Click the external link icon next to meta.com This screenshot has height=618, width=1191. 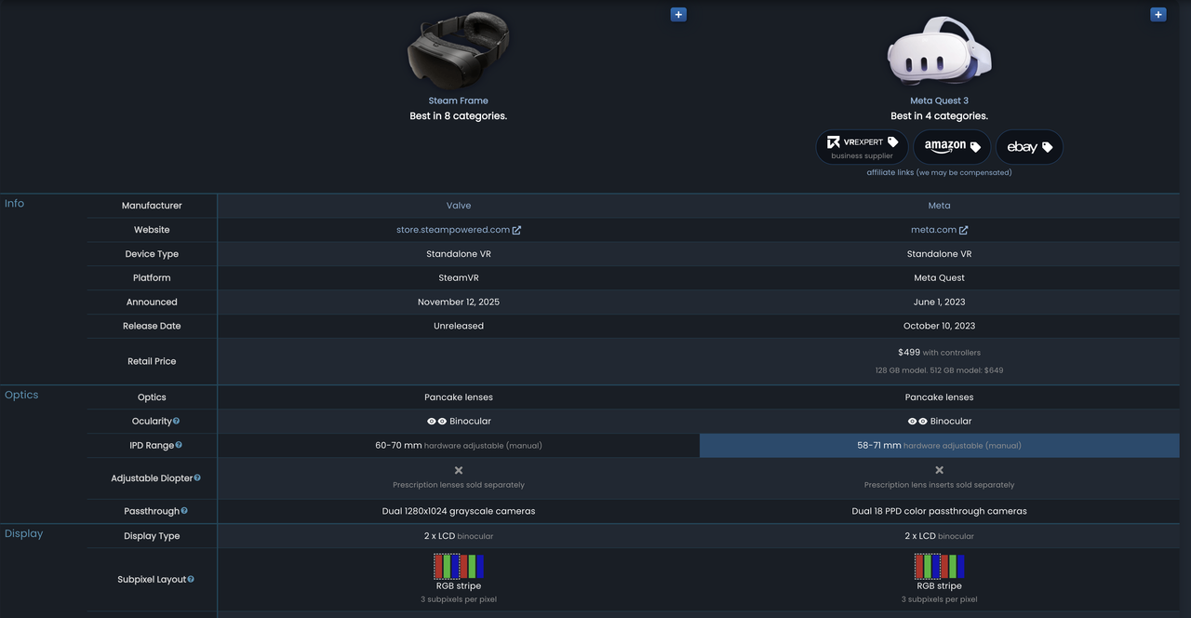point(964,230)
